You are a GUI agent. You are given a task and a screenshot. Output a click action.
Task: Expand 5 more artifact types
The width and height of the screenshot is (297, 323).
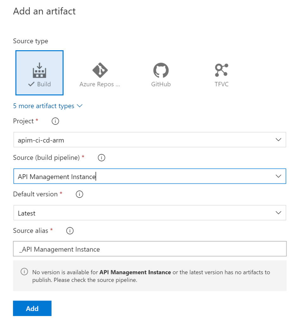48,106
